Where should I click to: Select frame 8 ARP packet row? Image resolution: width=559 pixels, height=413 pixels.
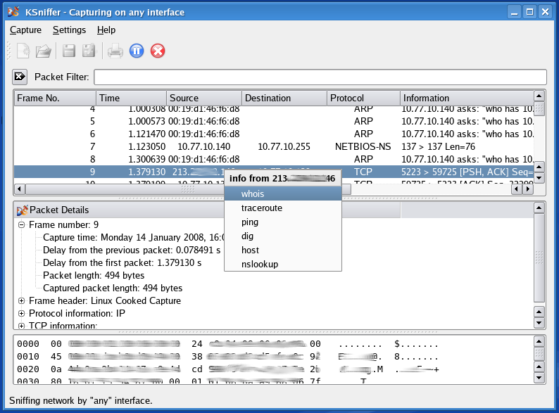[274, 159]
